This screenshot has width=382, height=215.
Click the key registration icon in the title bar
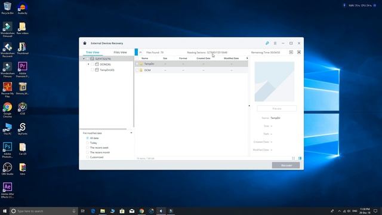[267, 43]
